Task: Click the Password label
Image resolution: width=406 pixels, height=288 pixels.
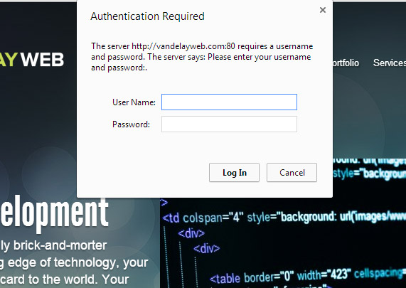Action: tap(131, 124)
